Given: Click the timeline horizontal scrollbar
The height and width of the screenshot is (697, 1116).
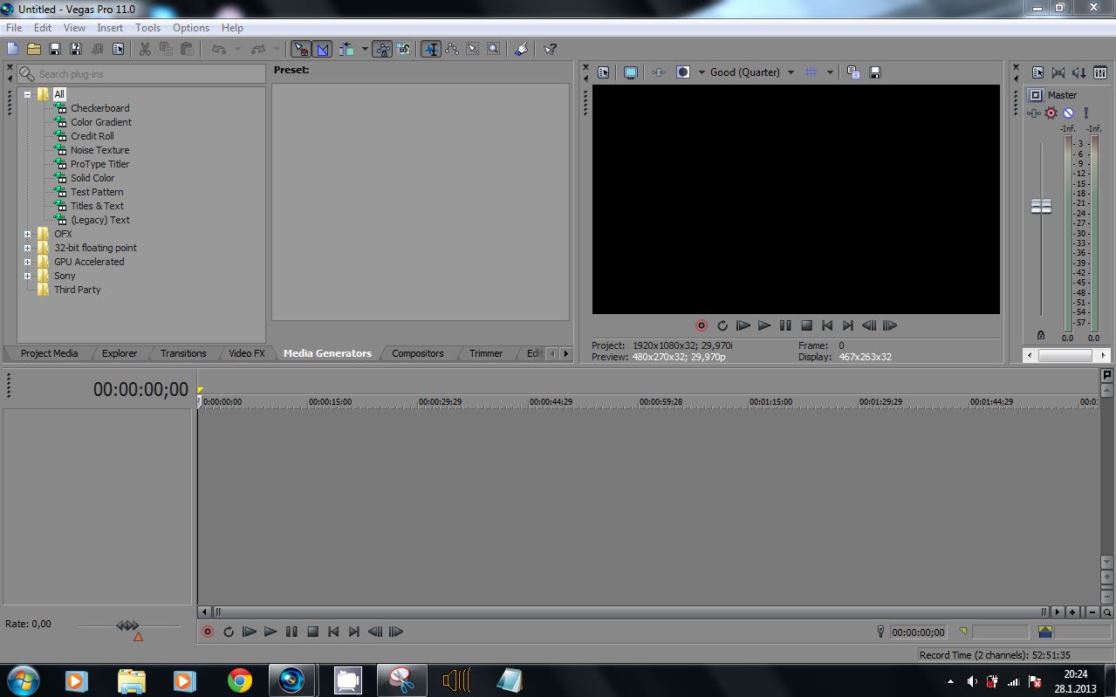Looking at the screenshot, I should (629, 612).
